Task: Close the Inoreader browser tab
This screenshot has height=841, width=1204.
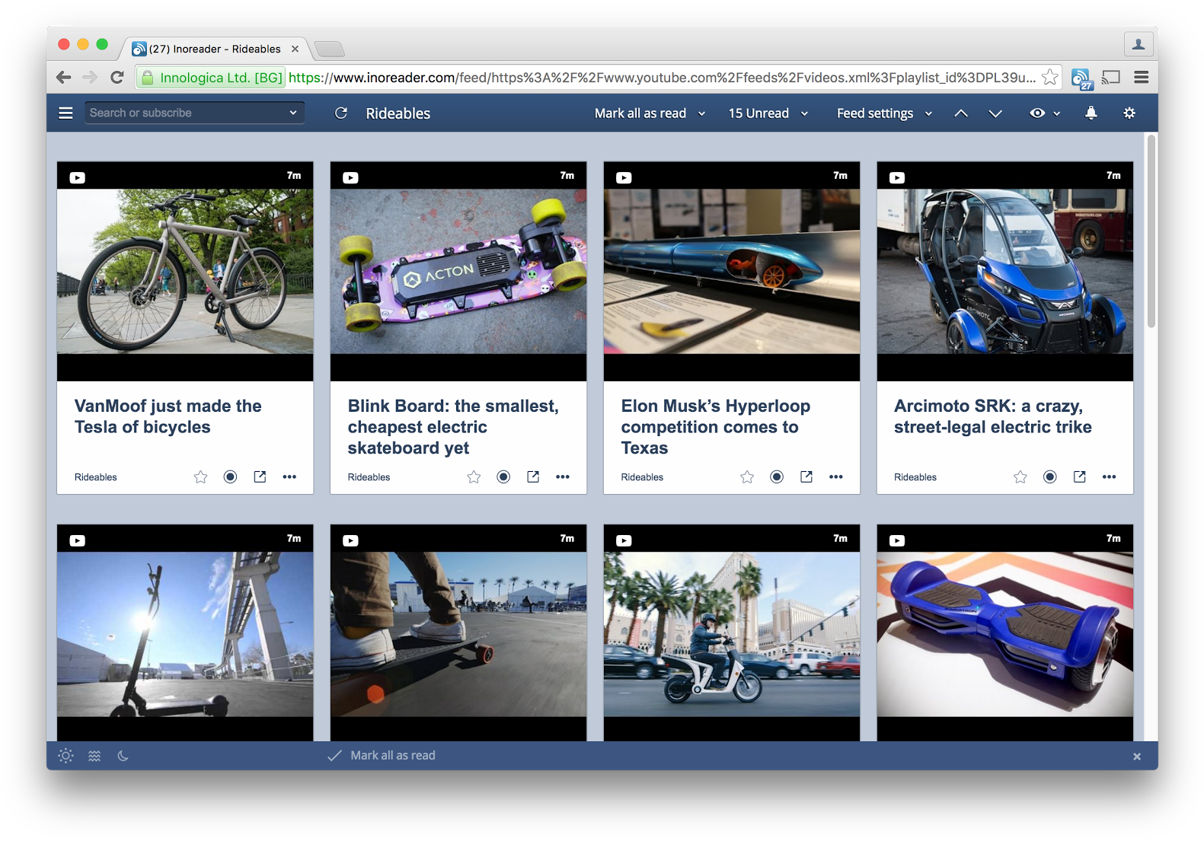Action: [295, 49]
